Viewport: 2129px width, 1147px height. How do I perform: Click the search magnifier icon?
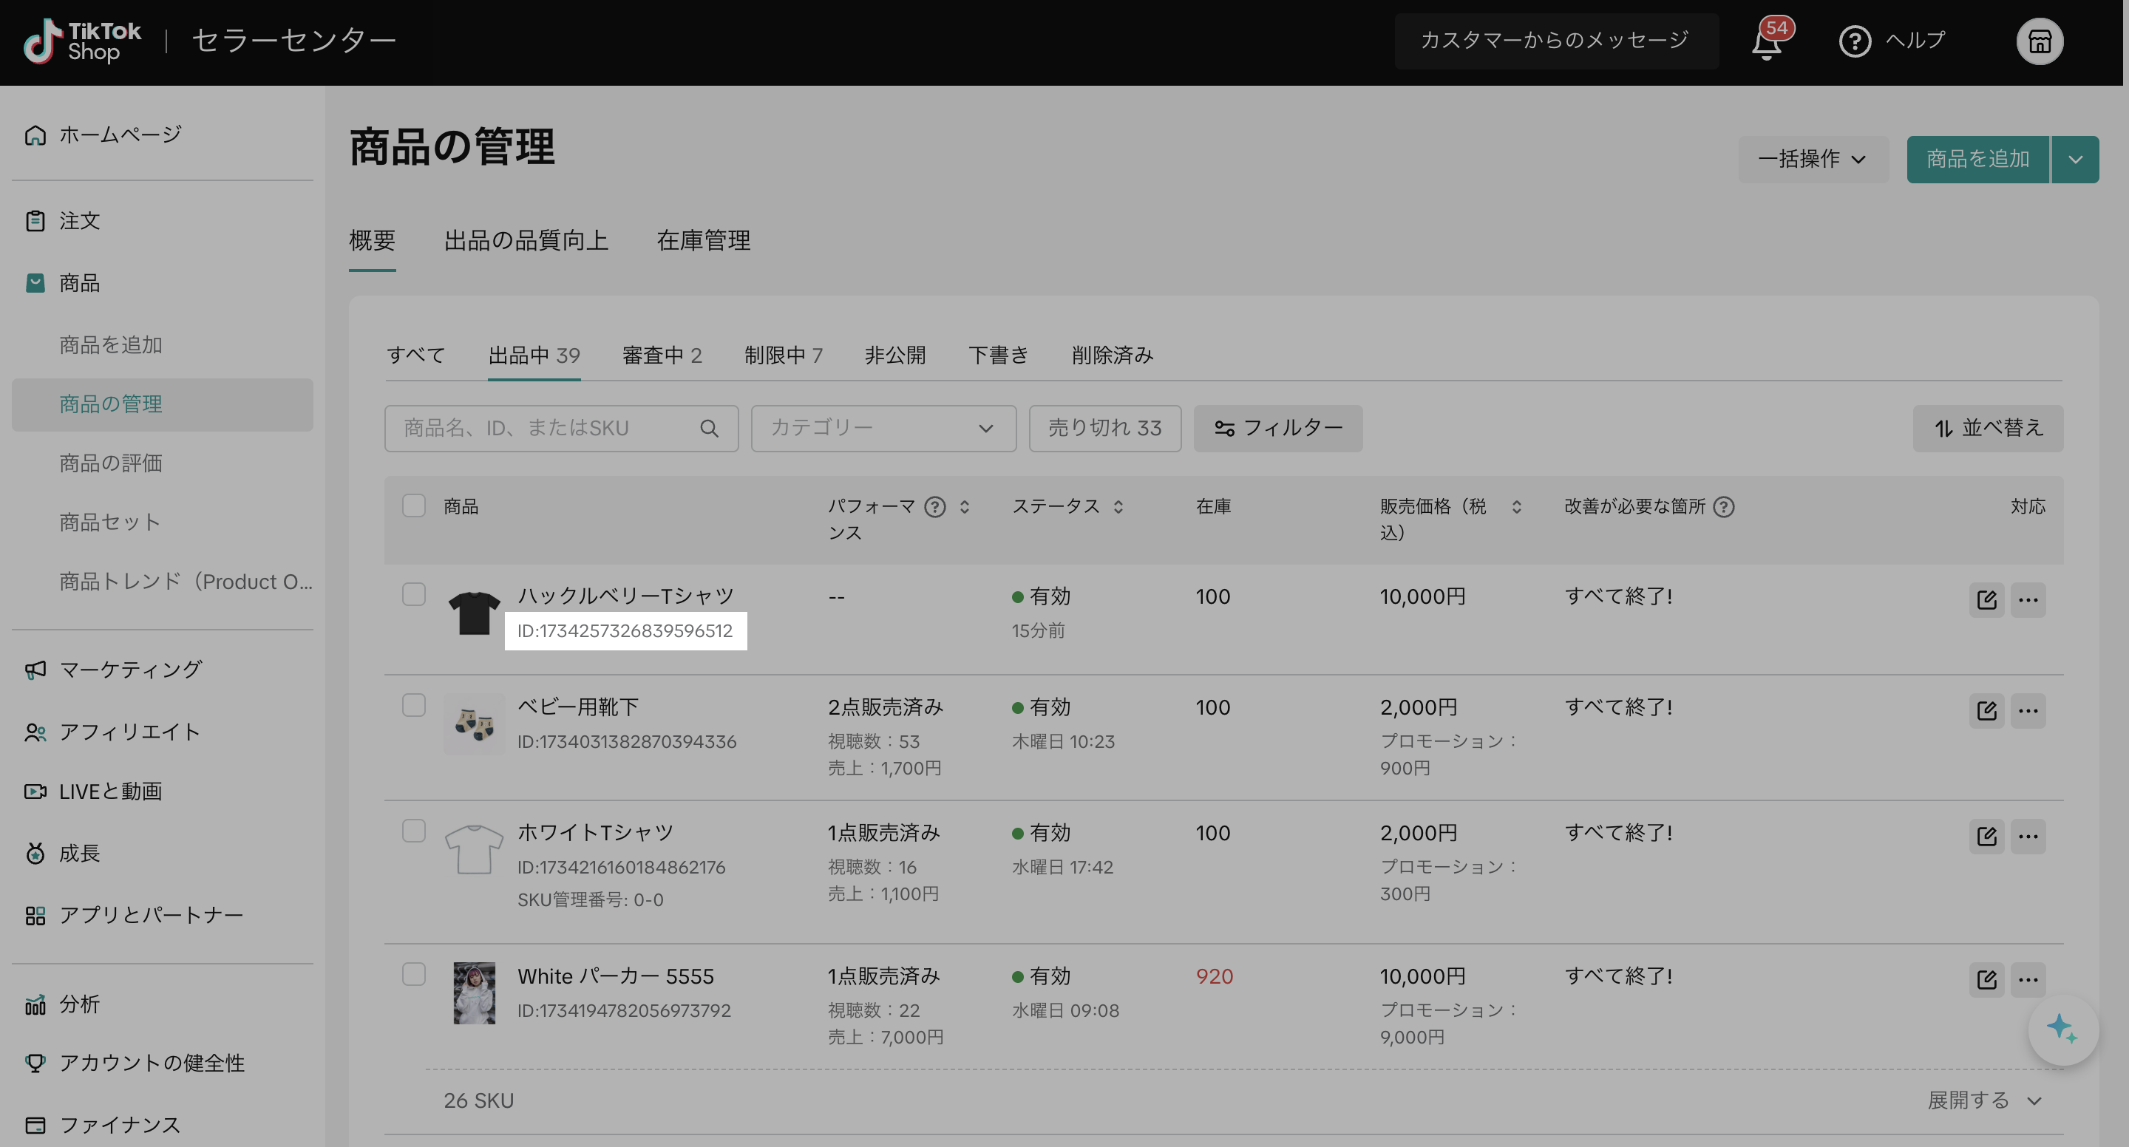point(708,428)
